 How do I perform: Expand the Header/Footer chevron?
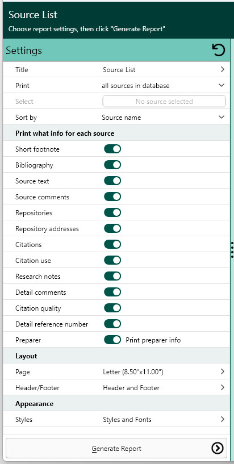point(223,387)
